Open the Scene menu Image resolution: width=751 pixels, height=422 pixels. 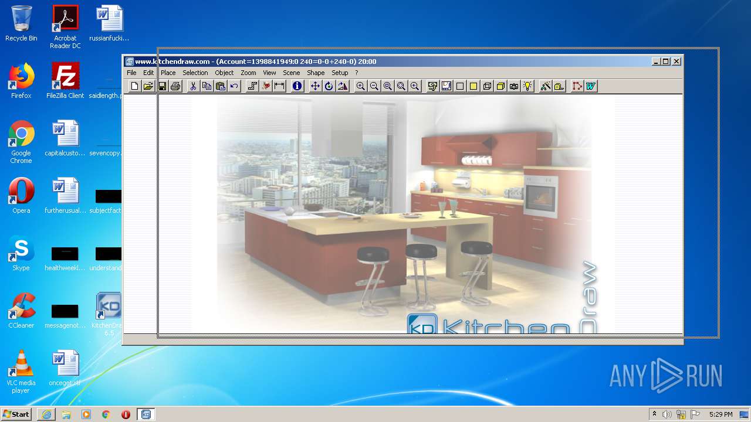coord(292,73)
